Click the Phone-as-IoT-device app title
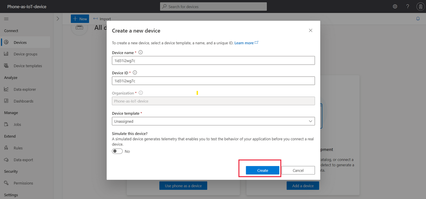426x199 pixels. click(27, 6)
